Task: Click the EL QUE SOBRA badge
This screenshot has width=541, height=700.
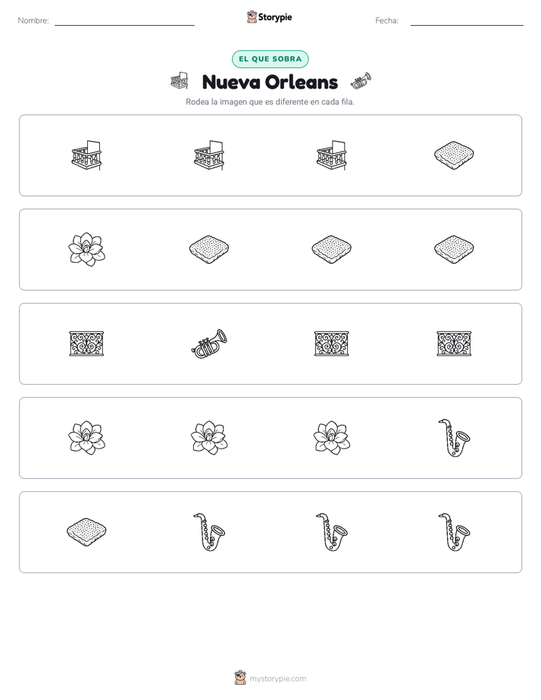Action: point(270,59)
